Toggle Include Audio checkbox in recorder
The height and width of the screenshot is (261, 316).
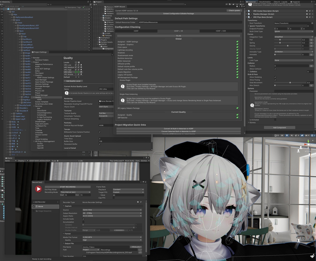click(x=83, y=219)
